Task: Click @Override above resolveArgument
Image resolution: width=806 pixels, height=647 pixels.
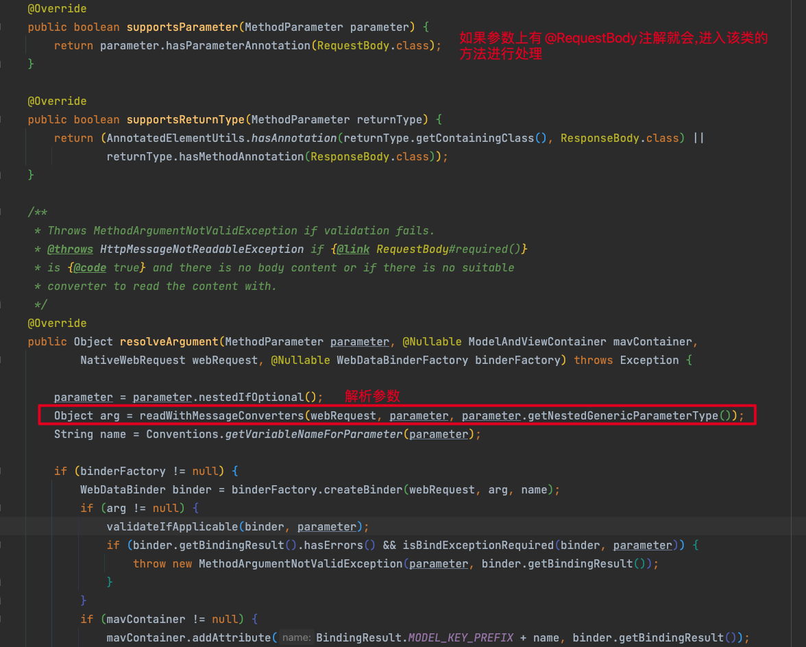Action: (x=57, y=323)
